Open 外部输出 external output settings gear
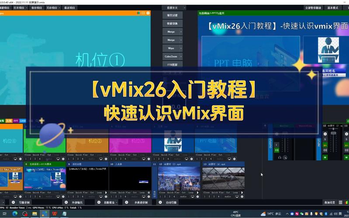 point(66,202)
